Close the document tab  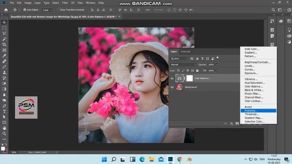click(x=119, y=16)
